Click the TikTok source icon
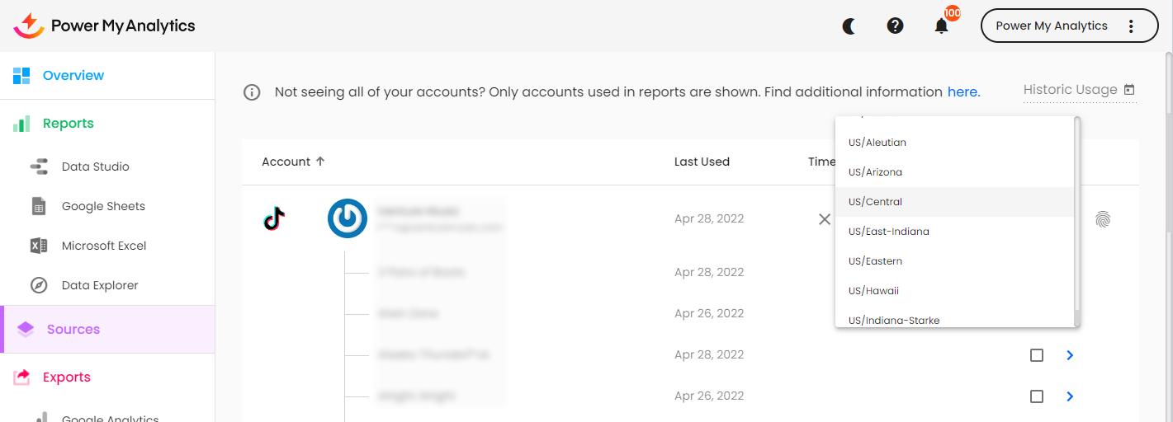The height and width of the screenshot is (422, 1173). coord(274,218)
